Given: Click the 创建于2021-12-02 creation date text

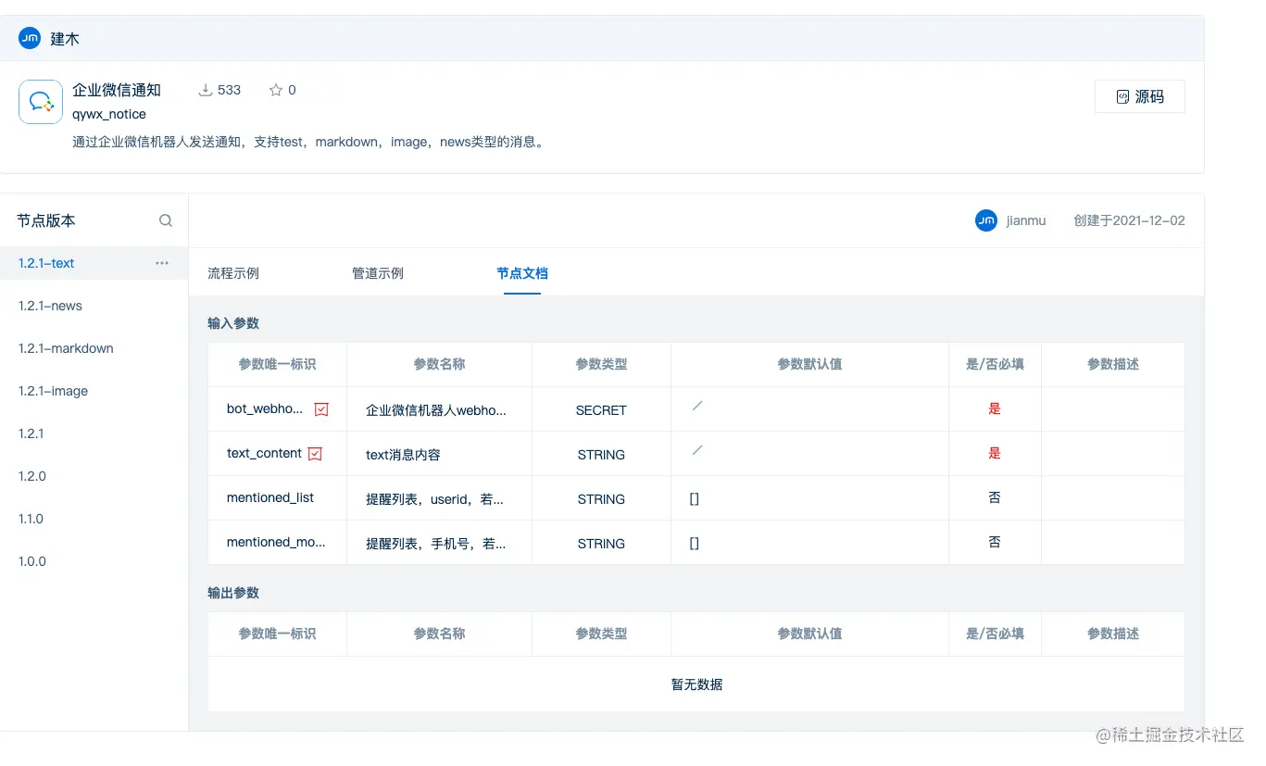Looking at the screenshot, I should click(x=1129, y=220).
